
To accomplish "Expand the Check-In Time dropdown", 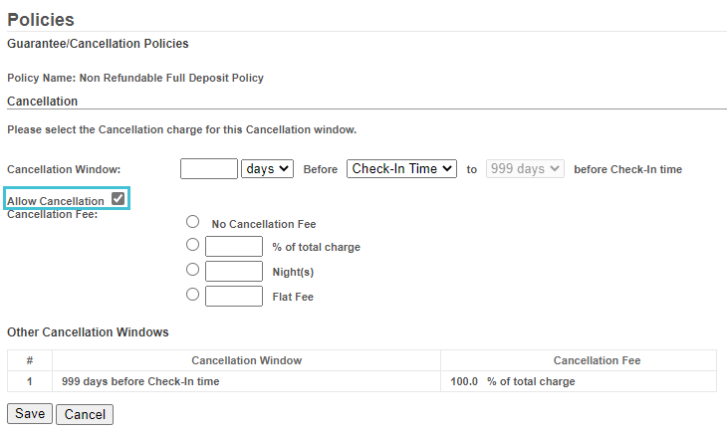I will [x=401, y=169].
